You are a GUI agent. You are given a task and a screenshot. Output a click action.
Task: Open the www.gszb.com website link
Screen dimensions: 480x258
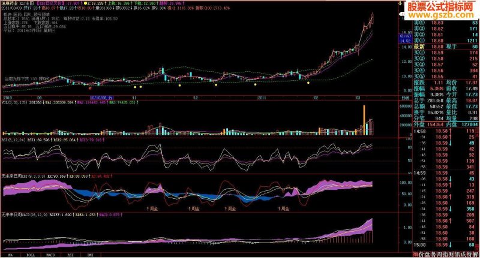click(440, 16)
